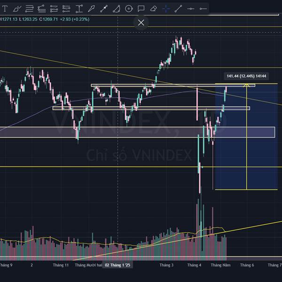Select the hollow arrow marker tool
This screenshot has height=282, width=282.
(x=91, y=8)
